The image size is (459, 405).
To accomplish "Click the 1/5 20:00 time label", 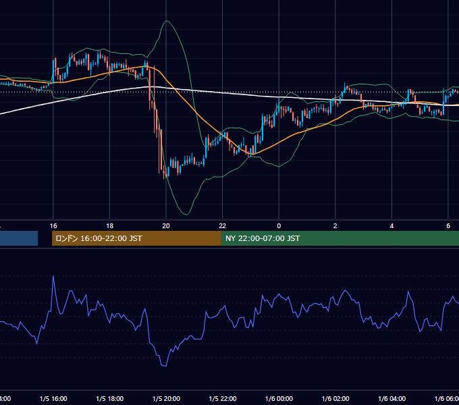I will point(166,398).
